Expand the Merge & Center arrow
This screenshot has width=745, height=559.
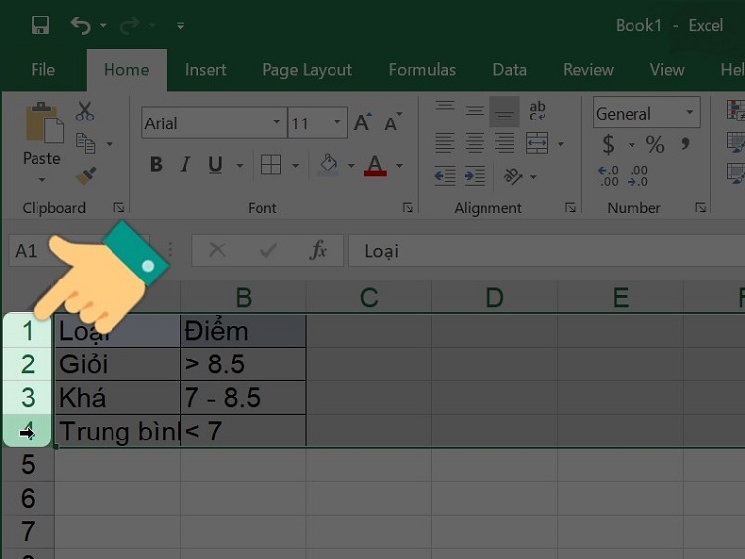click(561, 143)
